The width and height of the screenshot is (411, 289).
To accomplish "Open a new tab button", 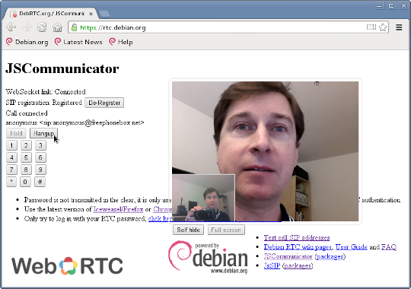I will coord(104,14).
